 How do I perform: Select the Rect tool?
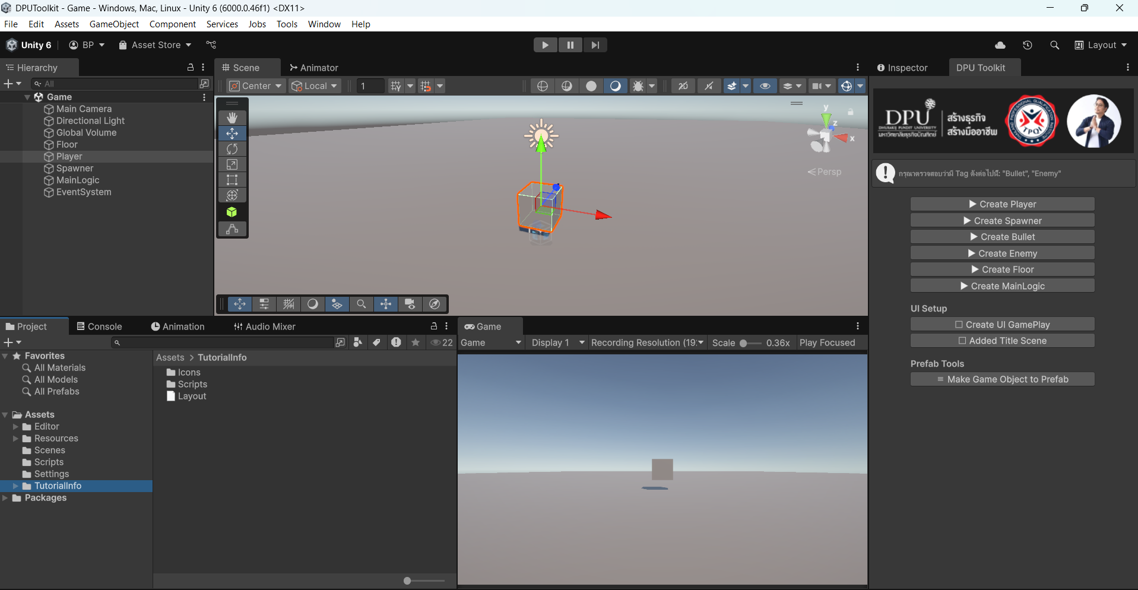click(232, 180)
